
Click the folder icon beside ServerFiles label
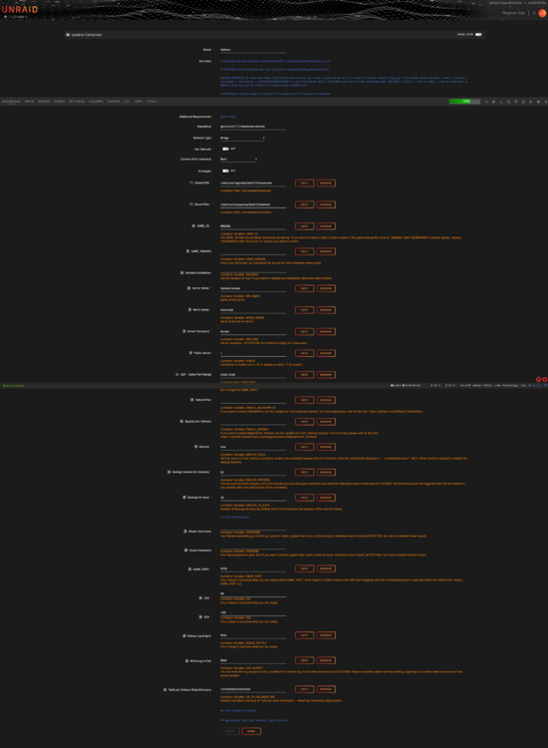click(191, 204)
